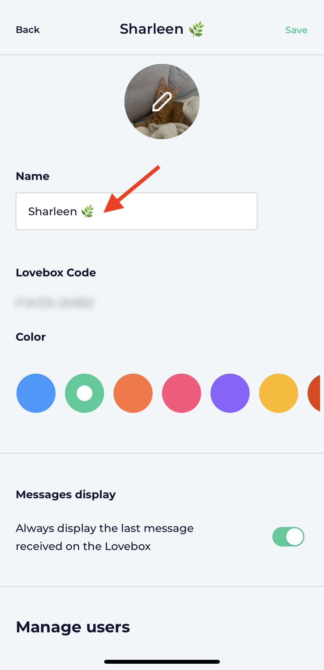Tap the home indicator bar

click(162, 662)
